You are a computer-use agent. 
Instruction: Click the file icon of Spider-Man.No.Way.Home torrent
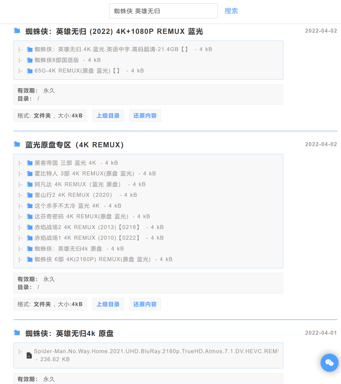pos(29,355)
